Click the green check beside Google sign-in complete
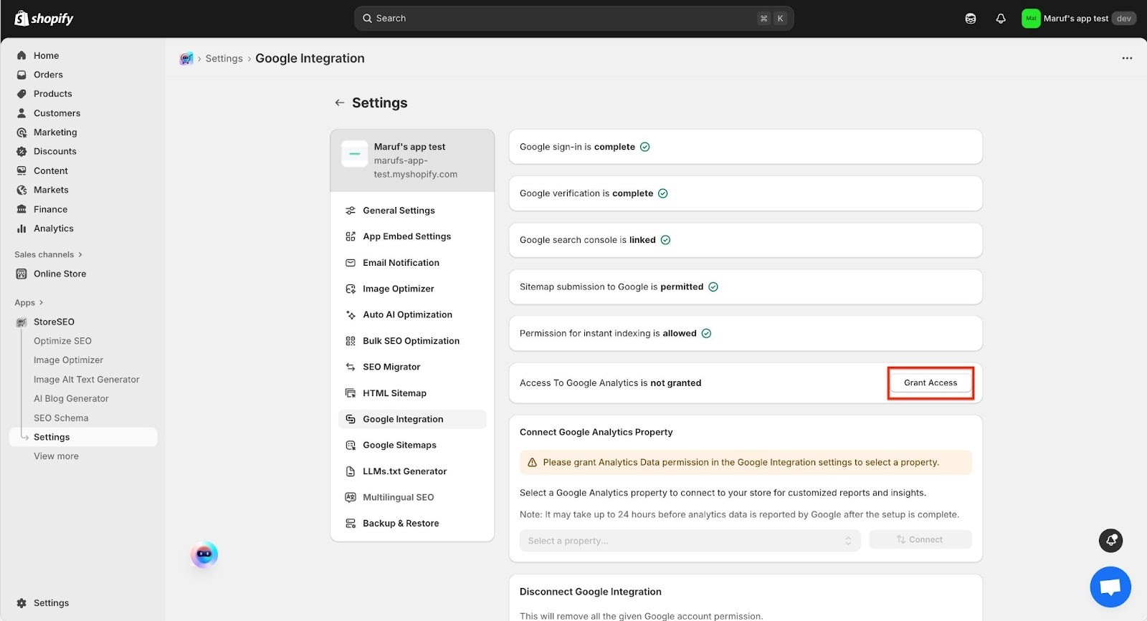 point(644,147)
